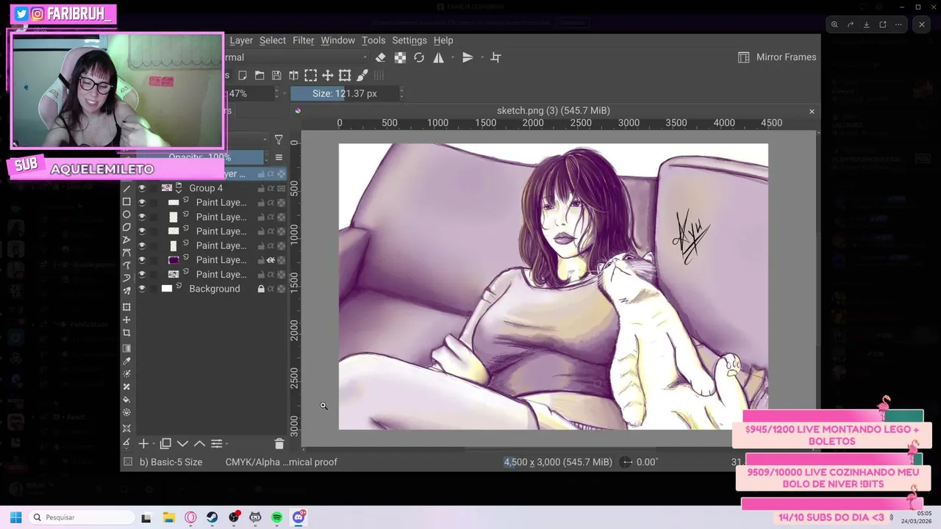The image size is (941, 529).
Task: Toggle the vertical mirror tool
Action: point(468,57)
